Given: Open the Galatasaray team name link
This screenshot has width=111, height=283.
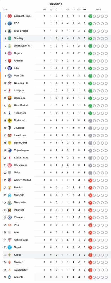Looking at the screenshot, I should pos(21,270).
